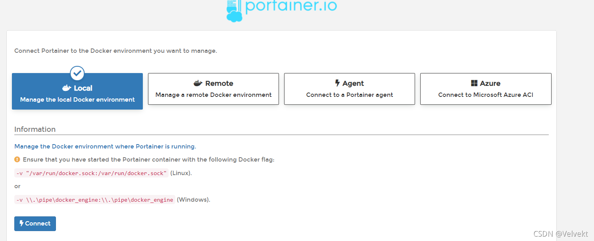
Task: Click the Windows docker_engine pipe flag code
Action: click(x=94, y=200)
